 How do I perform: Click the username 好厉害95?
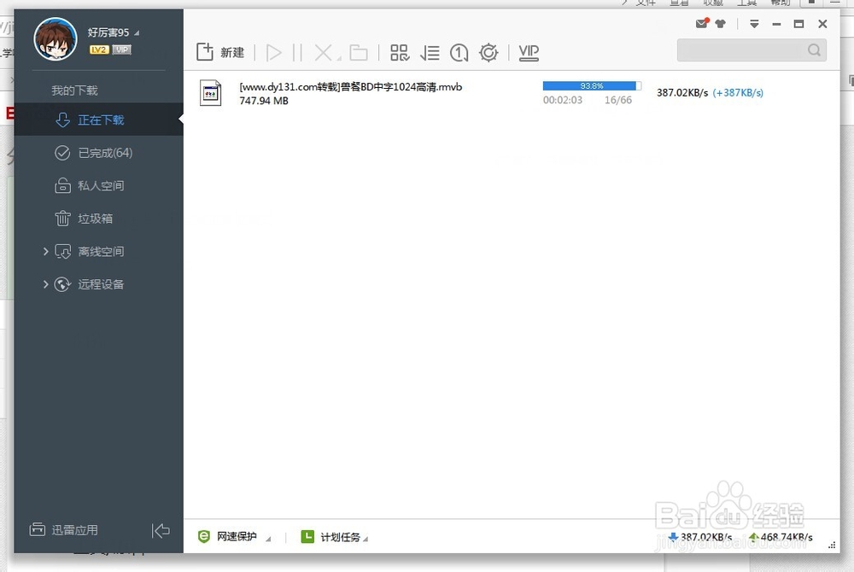(108, 32)
